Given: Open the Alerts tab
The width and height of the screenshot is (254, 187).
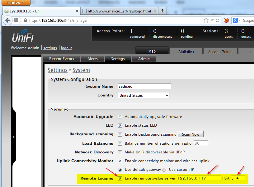Looking at the screenshot, I should pyautogui.click(x=92, y=59).
